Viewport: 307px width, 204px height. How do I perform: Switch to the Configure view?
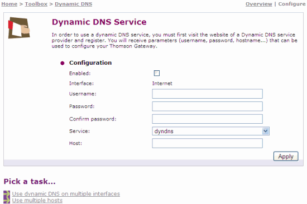click(x=292, y=4)
